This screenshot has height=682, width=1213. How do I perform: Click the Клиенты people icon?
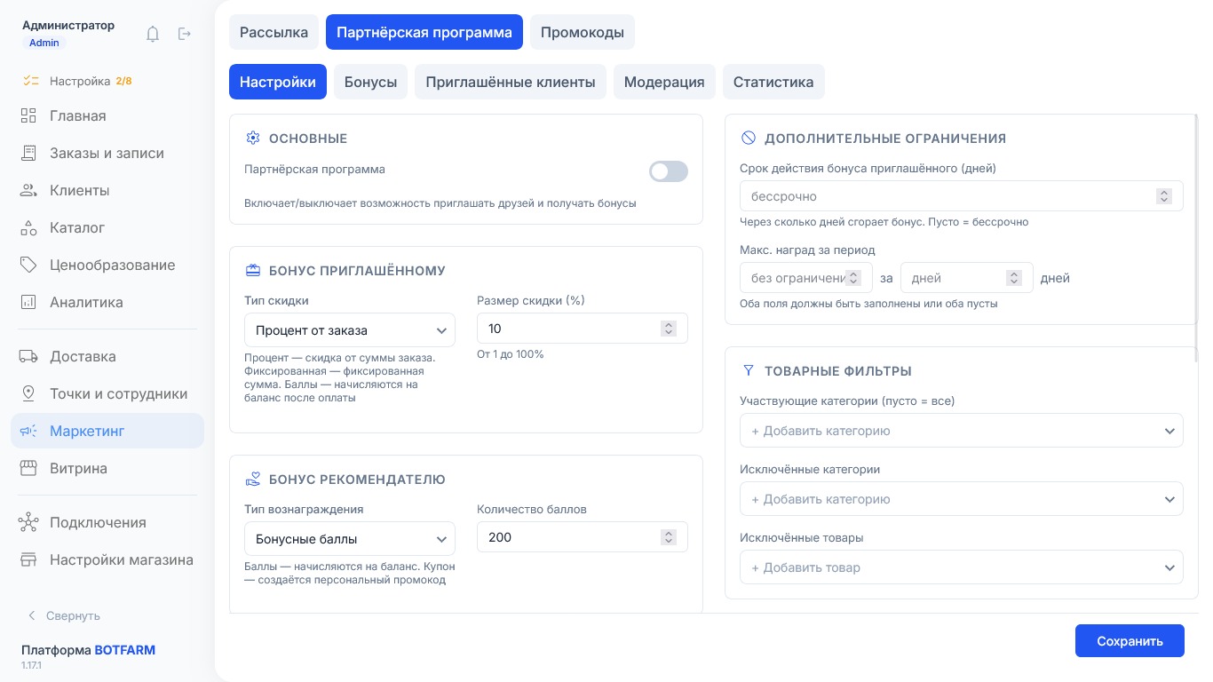pos(28,190)
